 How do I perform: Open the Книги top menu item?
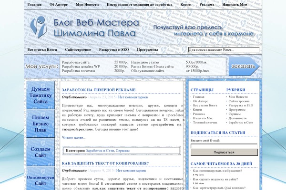[x=186, y=5]
